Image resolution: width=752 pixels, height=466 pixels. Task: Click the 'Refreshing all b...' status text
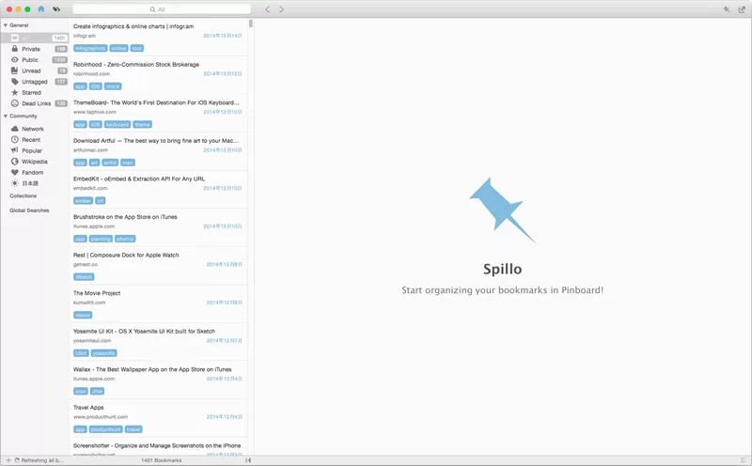tap(42, 460)
